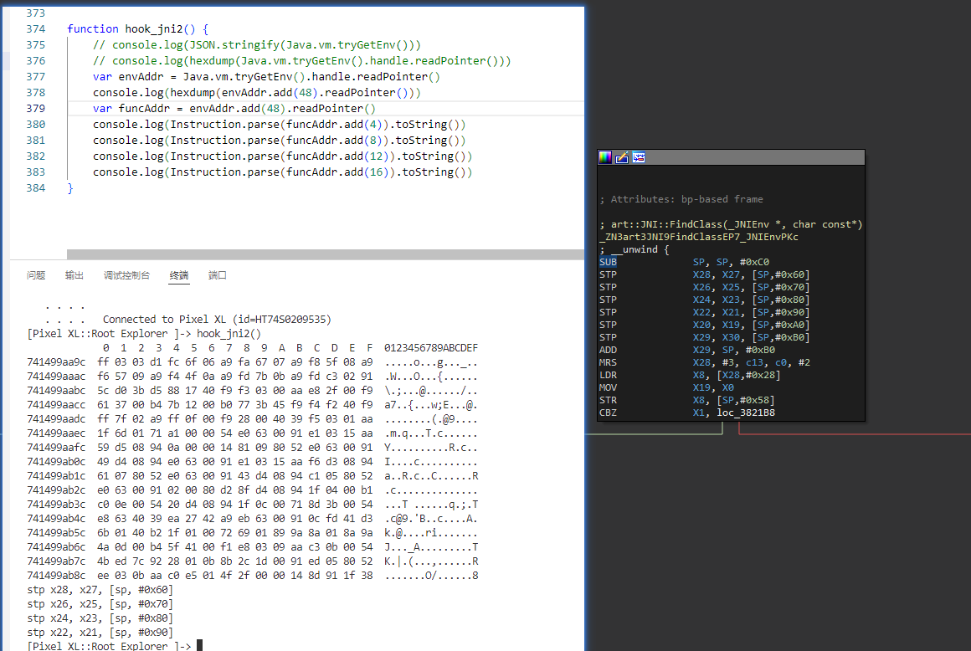This screenshot has width=971, height=651.
Task: Click the terminal prompt cursor at bottom
Action: click(199, 645)
